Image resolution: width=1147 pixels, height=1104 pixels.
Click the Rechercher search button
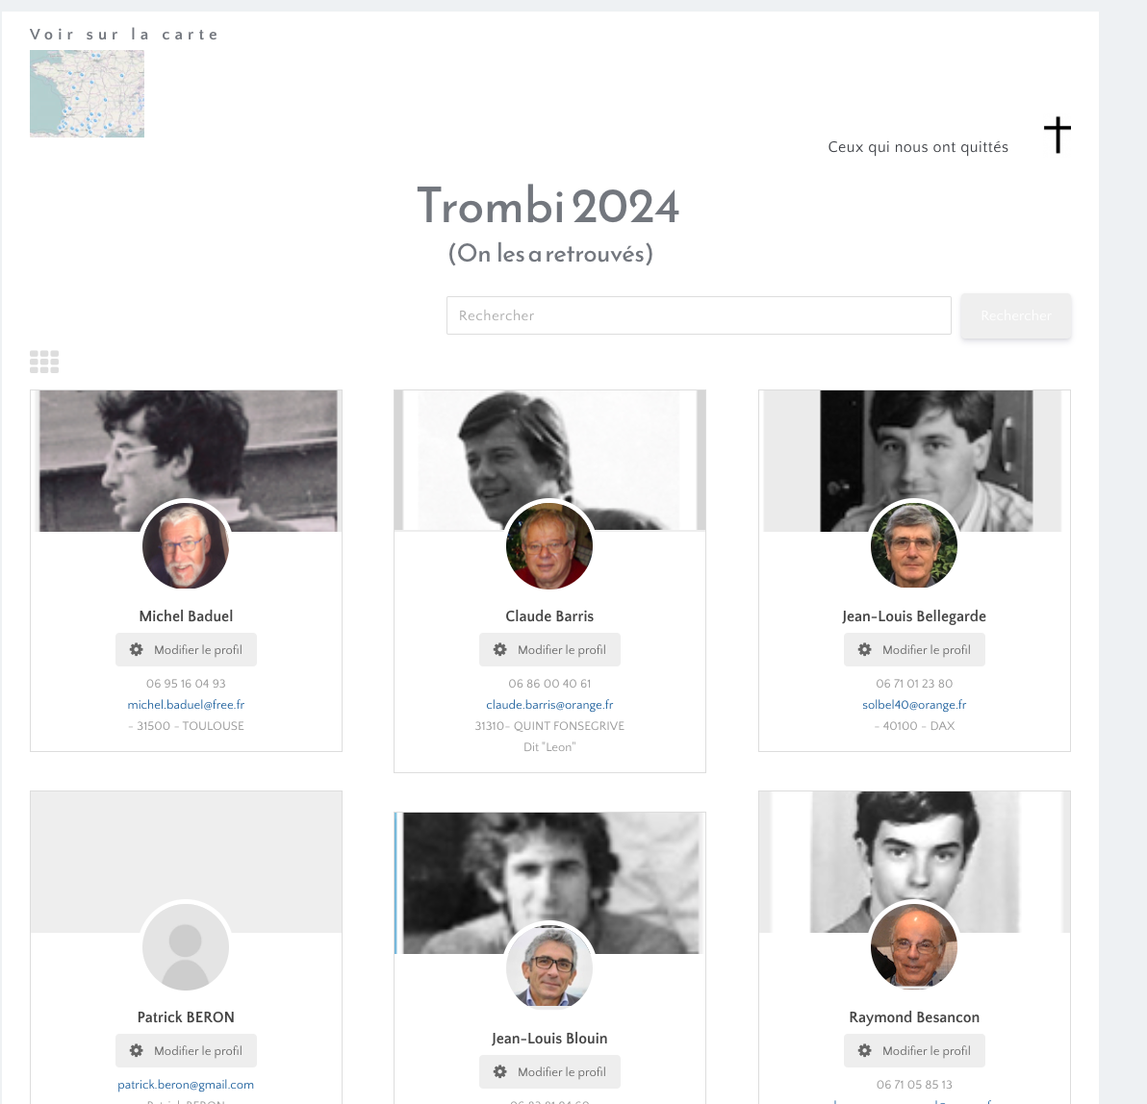(1016, 315)
